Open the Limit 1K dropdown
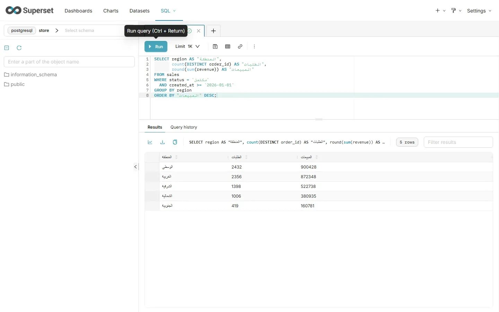The image size is (499, 312). (x=187, y=46)
